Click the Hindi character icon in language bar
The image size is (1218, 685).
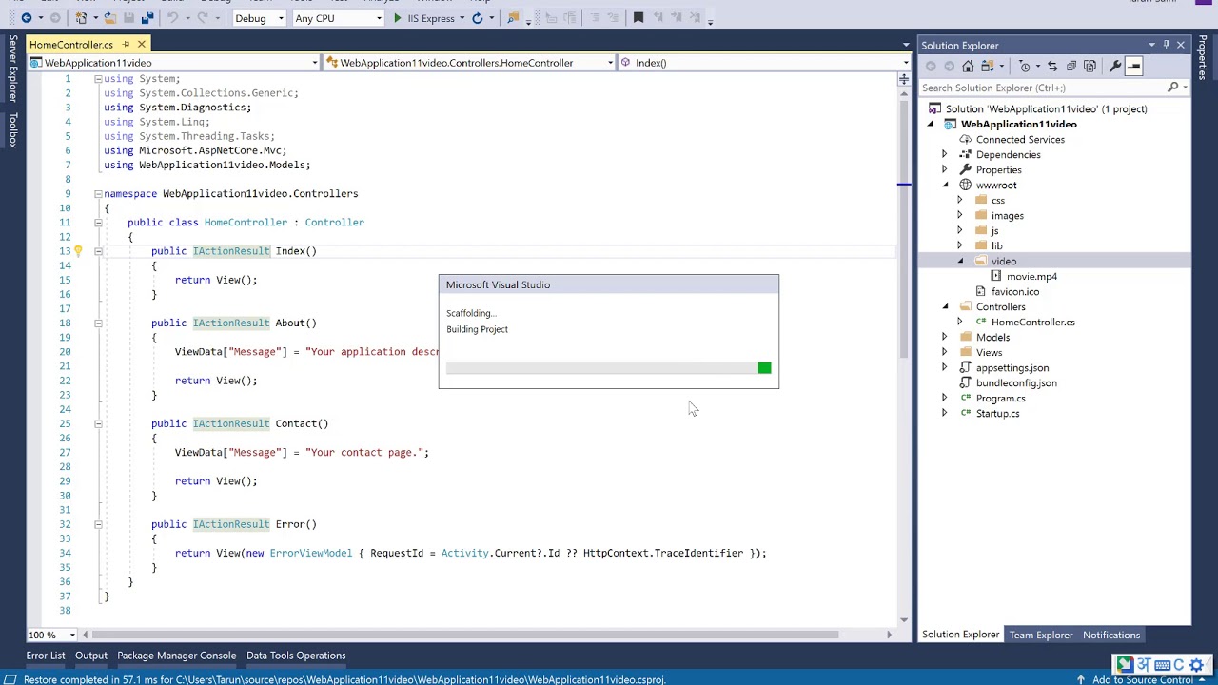(1143, 665)
